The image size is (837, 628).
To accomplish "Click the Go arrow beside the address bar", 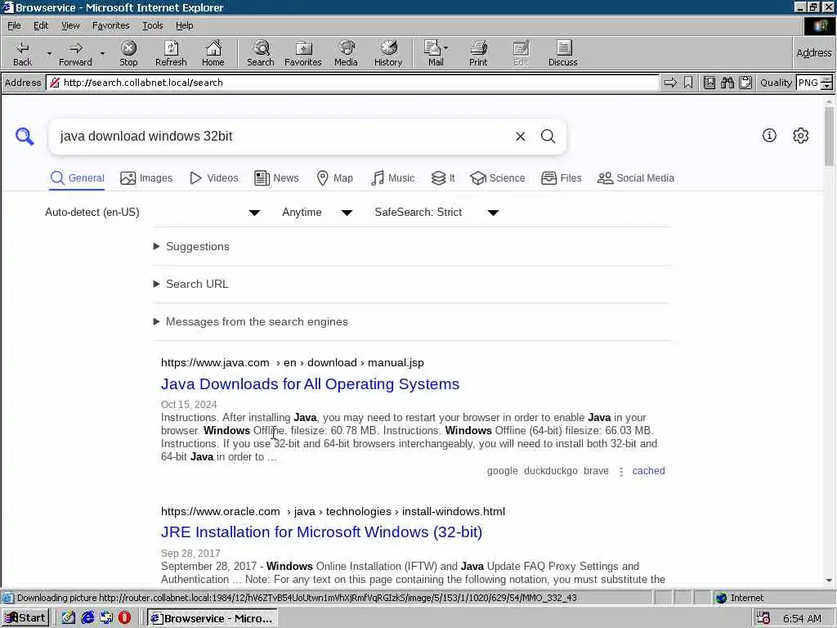I will tap(670, 83).
